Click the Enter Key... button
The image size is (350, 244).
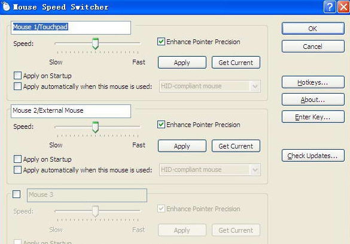[x=313, y=117]
